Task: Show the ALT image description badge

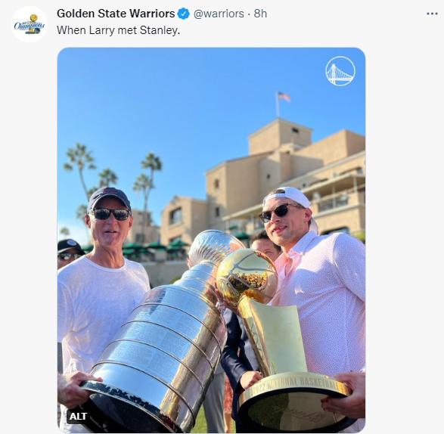Action: point(78,416)
